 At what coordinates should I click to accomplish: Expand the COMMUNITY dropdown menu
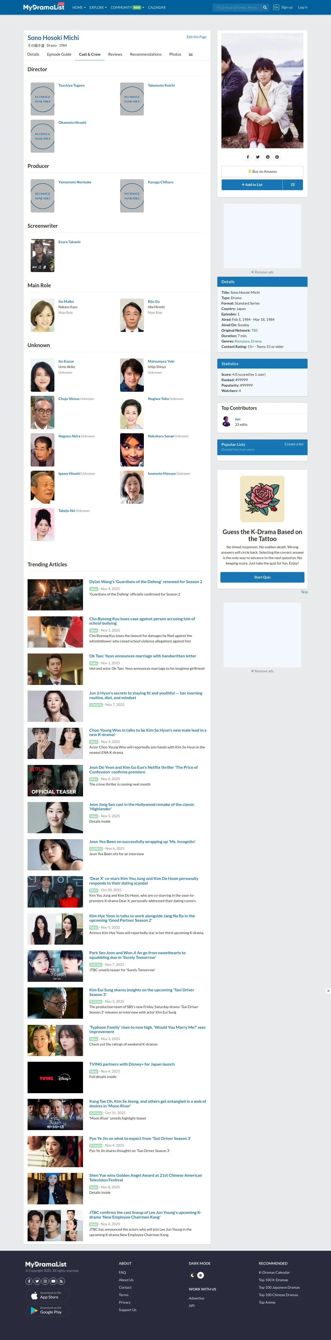click(x=127, y=7)
